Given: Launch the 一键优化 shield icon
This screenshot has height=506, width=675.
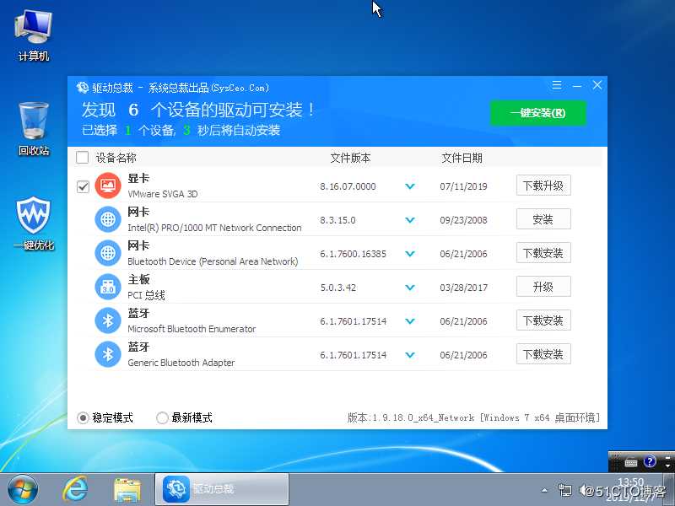Looking at the screenshot, I should (34, 223).
